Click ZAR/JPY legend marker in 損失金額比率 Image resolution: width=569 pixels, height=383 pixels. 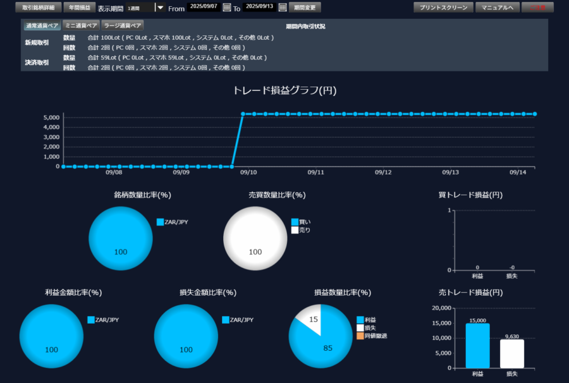[226, 320]
